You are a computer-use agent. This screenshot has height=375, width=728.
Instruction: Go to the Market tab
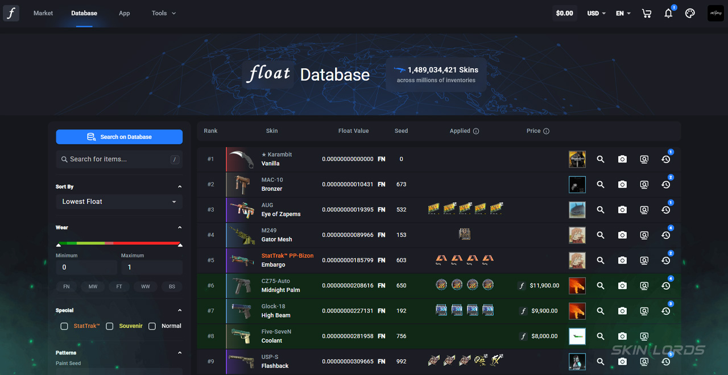coord(43,13)
